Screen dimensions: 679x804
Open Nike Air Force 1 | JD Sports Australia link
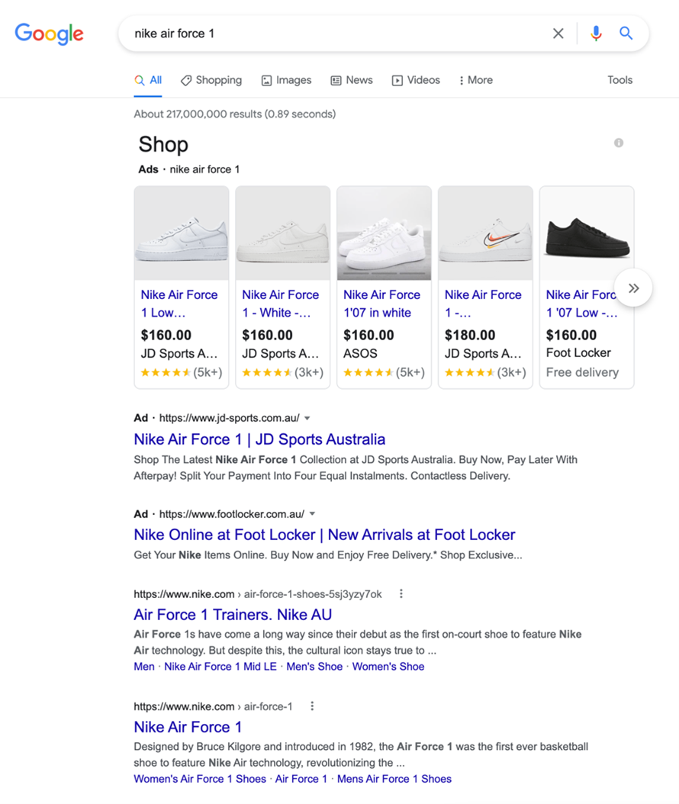[259, 439]
